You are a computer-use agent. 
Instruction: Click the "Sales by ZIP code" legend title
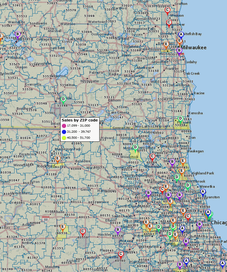coord(80,120)
